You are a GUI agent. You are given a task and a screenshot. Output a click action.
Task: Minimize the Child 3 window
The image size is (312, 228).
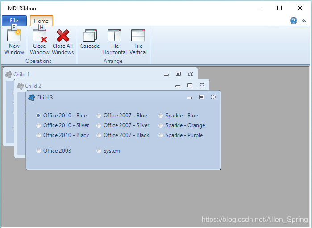[x=189, y=97]
